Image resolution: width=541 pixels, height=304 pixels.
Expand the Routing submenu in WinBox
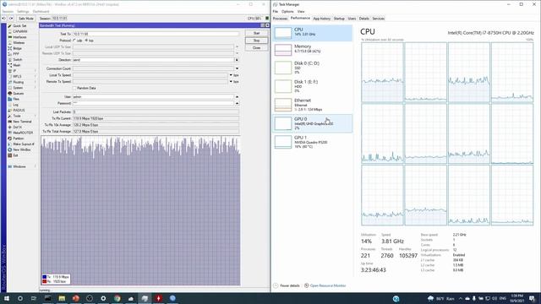tap(36, 82)
